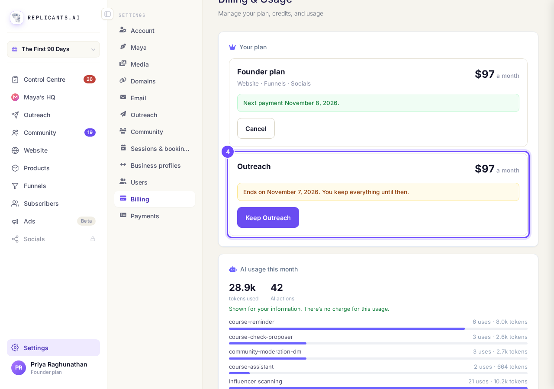The image size is (554, 389).
Task: Click the Community 19 badge
Action: click(x=90, y=133)
